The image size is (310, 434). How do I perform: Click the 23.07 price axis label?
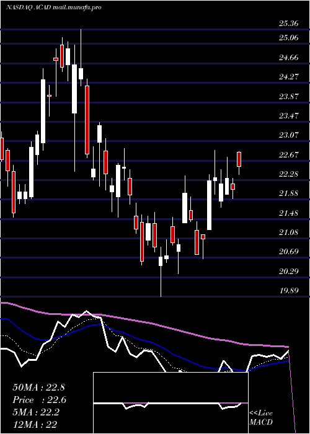289,135
